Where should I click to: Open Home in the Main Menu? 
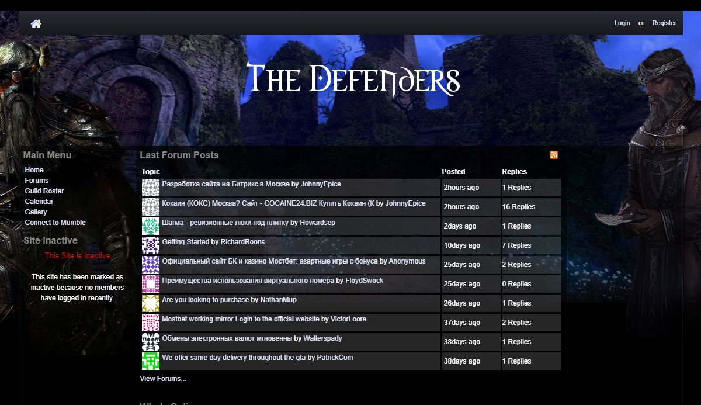[34, 170]
